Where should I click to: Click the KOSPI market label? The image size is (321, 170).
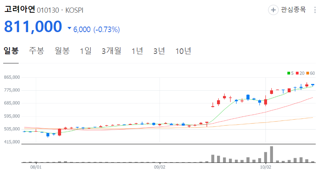coord(74,10)
